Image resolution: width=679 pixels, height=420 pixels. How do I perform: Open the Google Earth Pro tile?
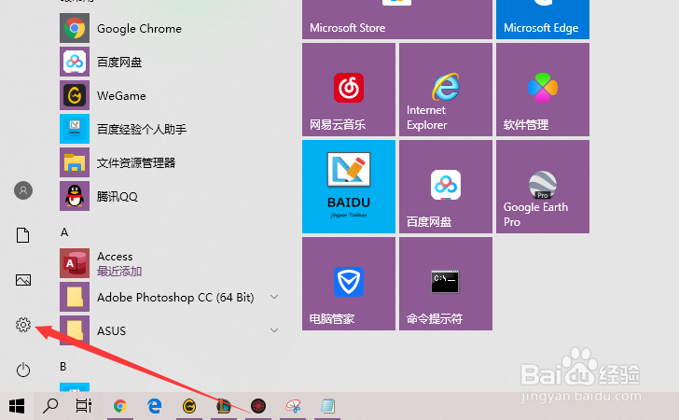click(x=543, y=187)
